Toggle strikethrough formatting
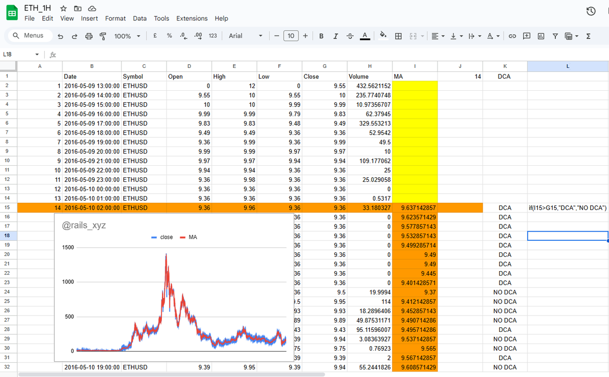The width and height of the screenshot is (609, 377). click(x=350, y=36)
